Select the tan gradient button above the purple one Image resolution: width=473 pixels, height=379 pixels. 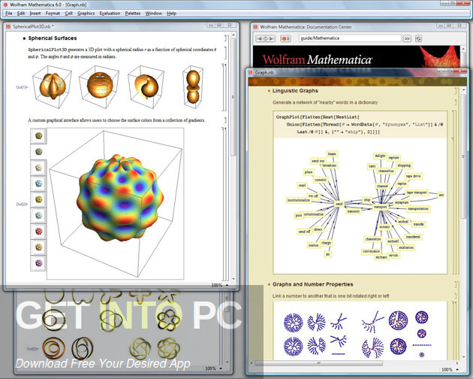pos(38,247)
